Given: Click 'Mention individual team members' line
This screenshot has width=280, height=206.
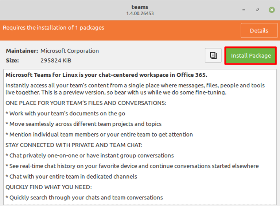Looking at the screenshot, I should [99, 134].
